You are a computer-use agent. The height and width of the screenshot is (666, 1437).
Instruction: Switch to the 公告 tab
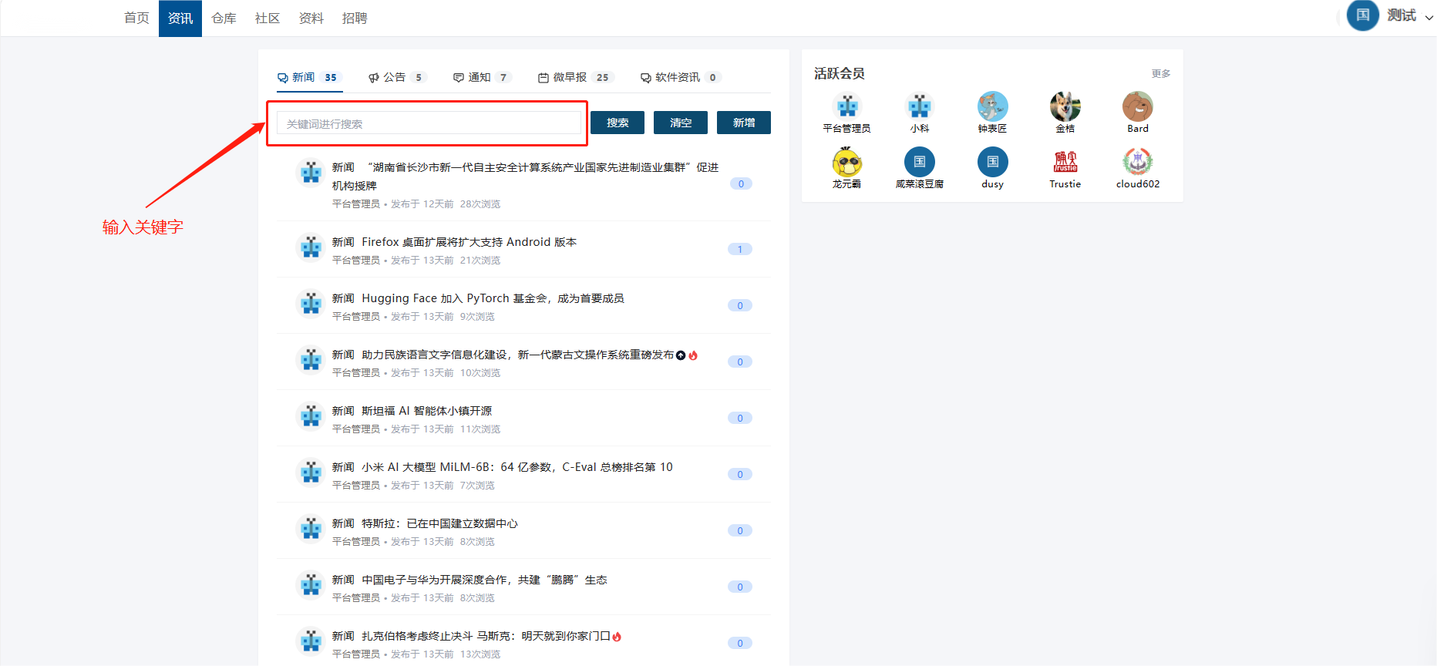point(395,77)
